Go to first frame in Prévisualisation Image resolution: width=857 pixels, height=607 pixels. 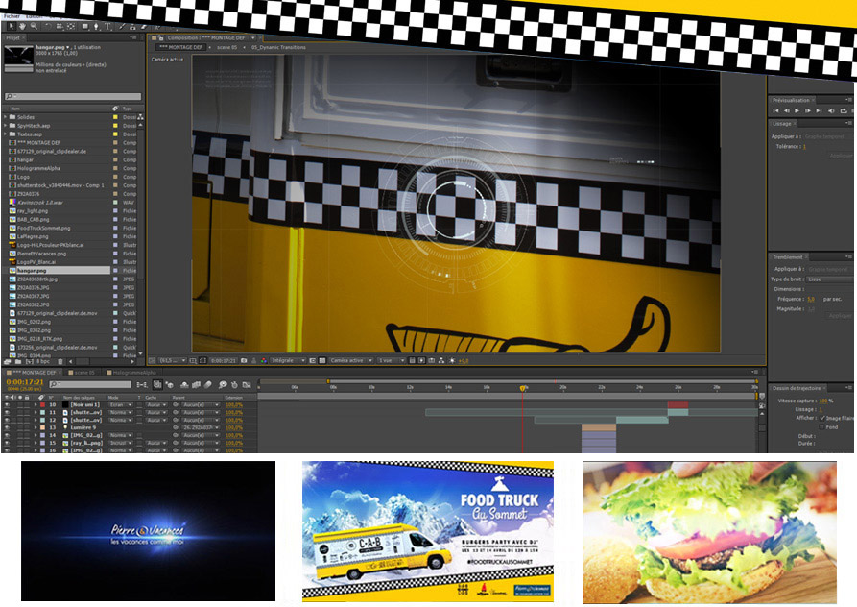pyautogui.click(x=775, y=111)
